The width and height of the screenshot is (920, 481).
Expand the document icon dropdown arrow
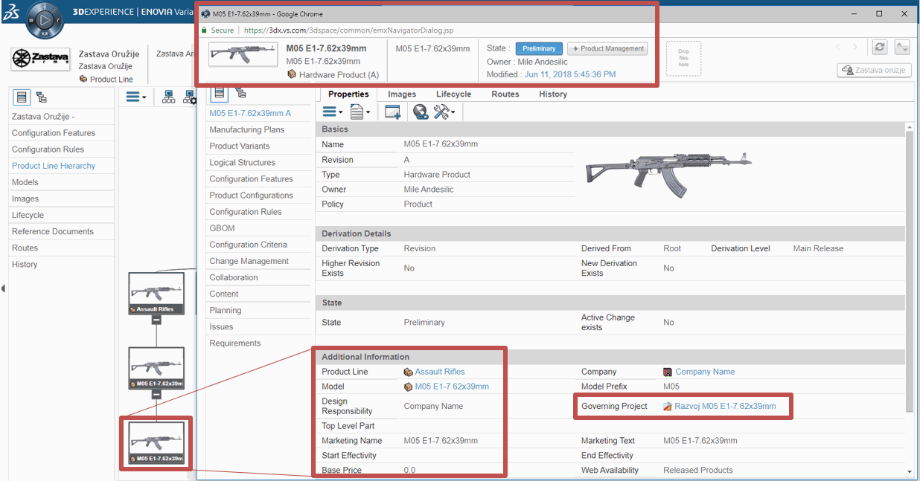pos(369,112)
